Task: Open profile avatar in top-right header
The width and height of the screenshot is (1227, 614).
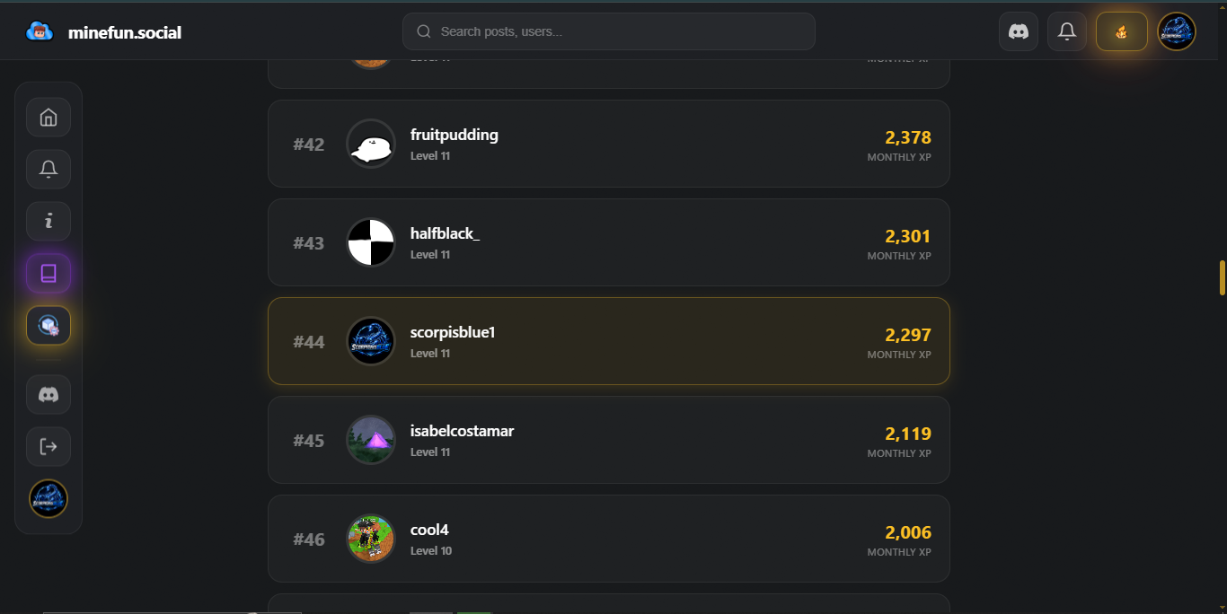Action: coord(1177,31)
